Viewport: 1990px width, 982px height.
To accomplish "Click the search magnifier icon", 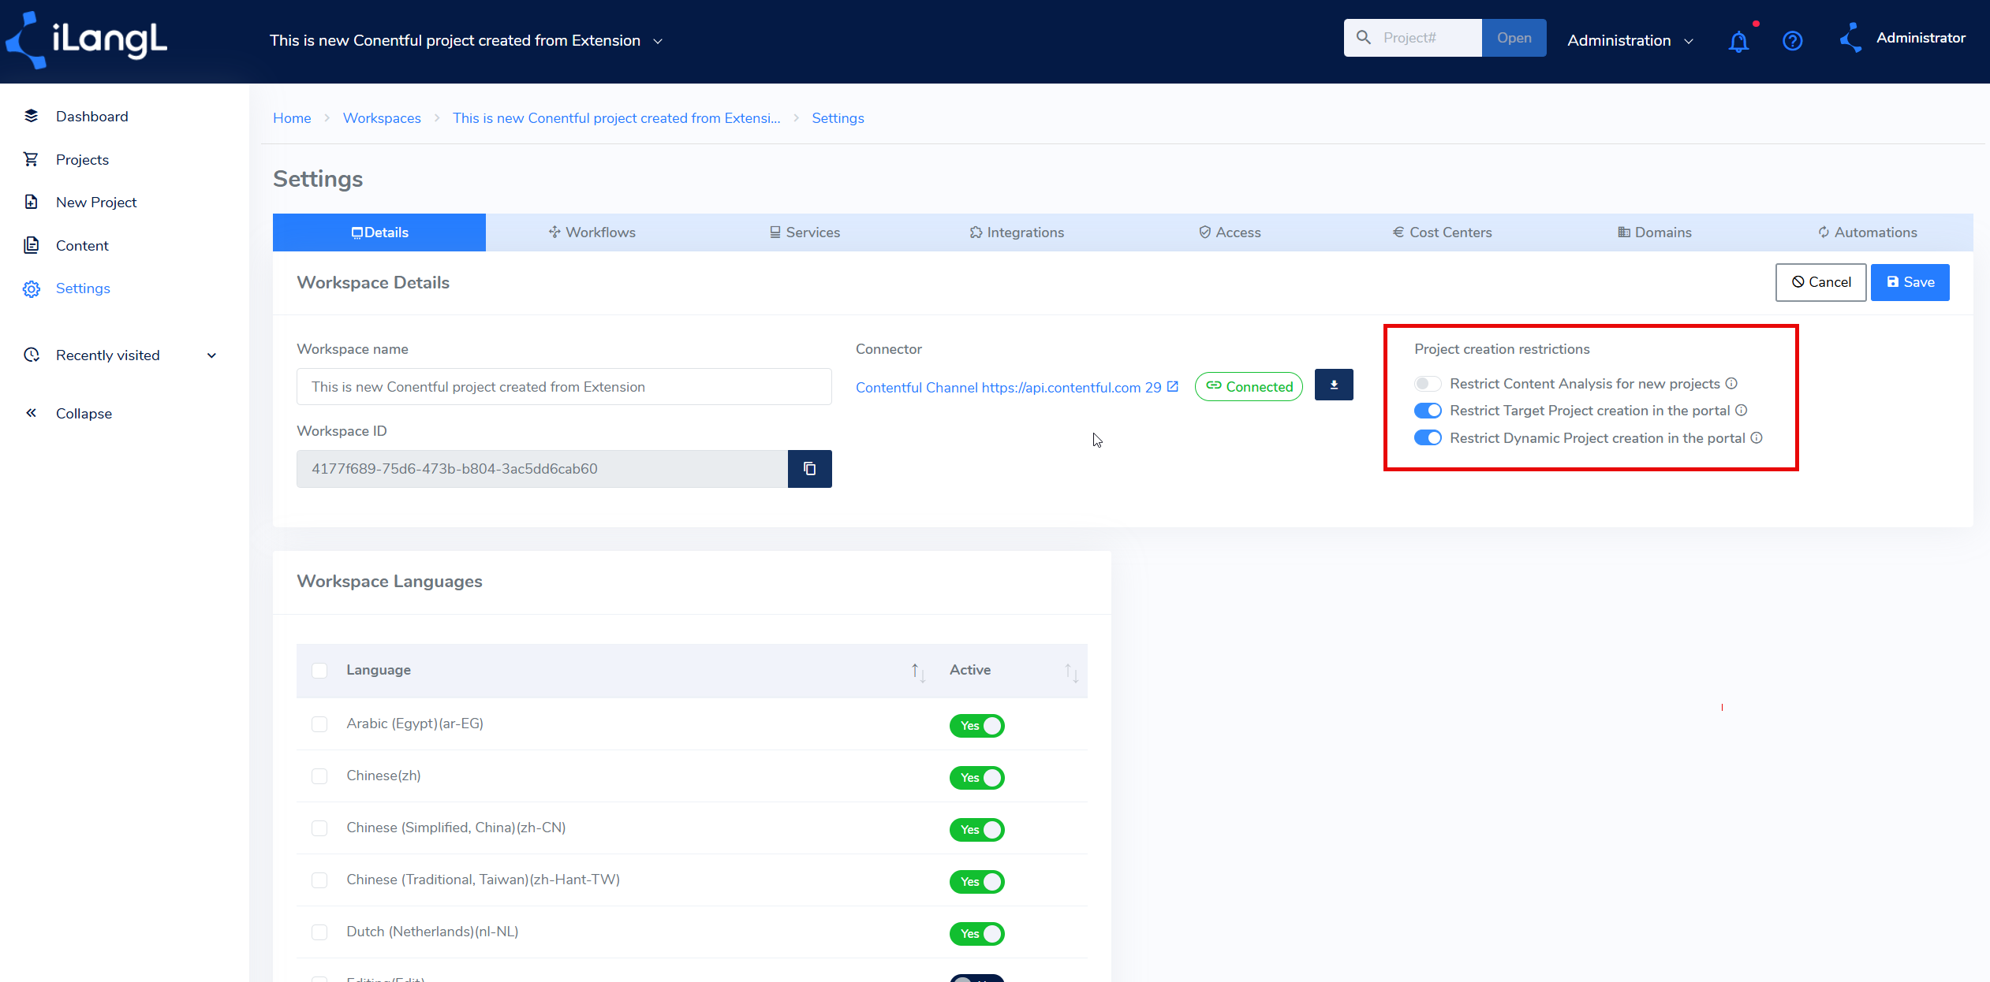I will 1363,37.
